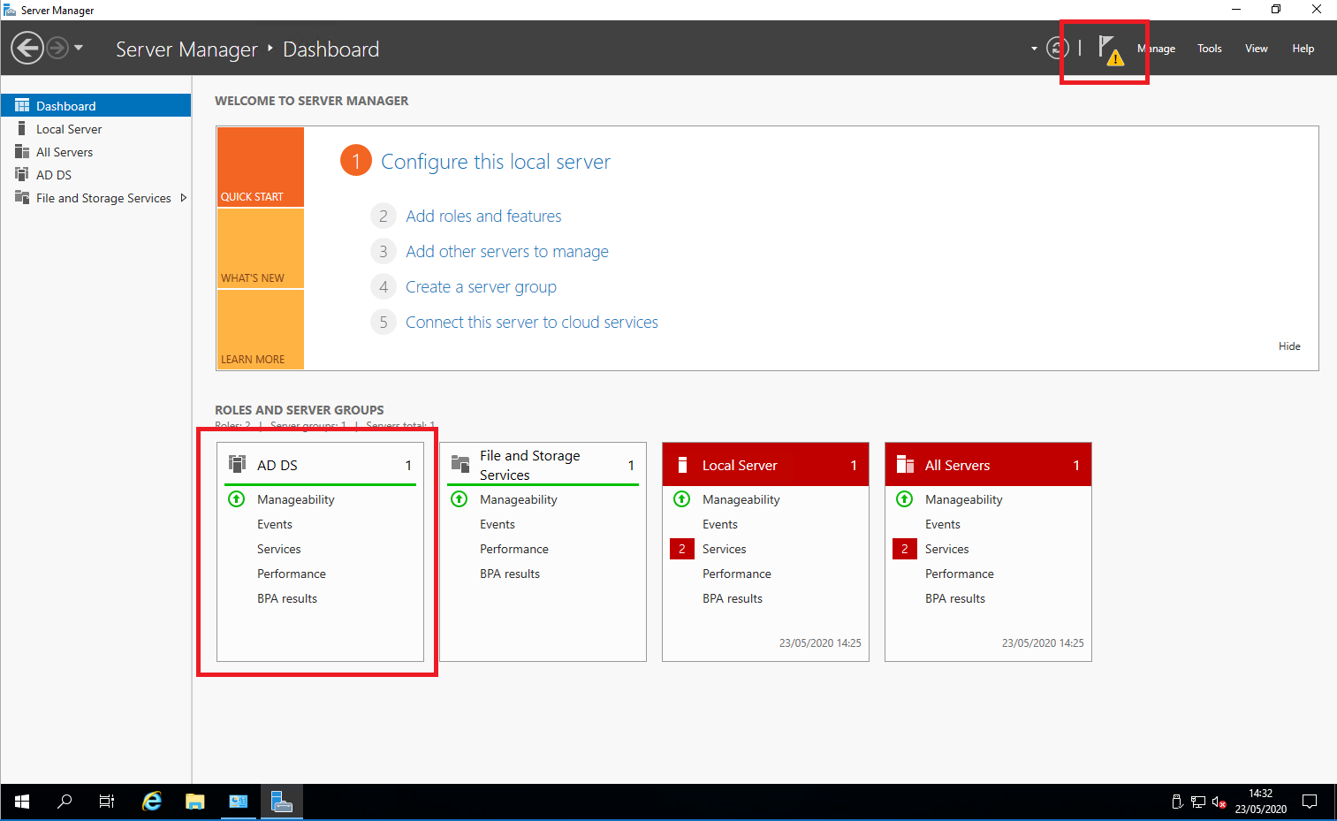This screenshot has height=821, width=1337.
Task: Click Add roles and features link
Action: pyautogui.click(x=483, y=217)
